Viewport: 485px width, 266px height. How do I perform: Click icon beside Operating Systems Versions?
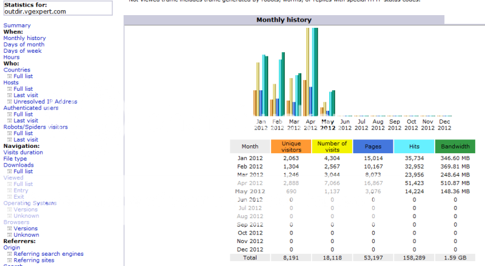(10, 210)
